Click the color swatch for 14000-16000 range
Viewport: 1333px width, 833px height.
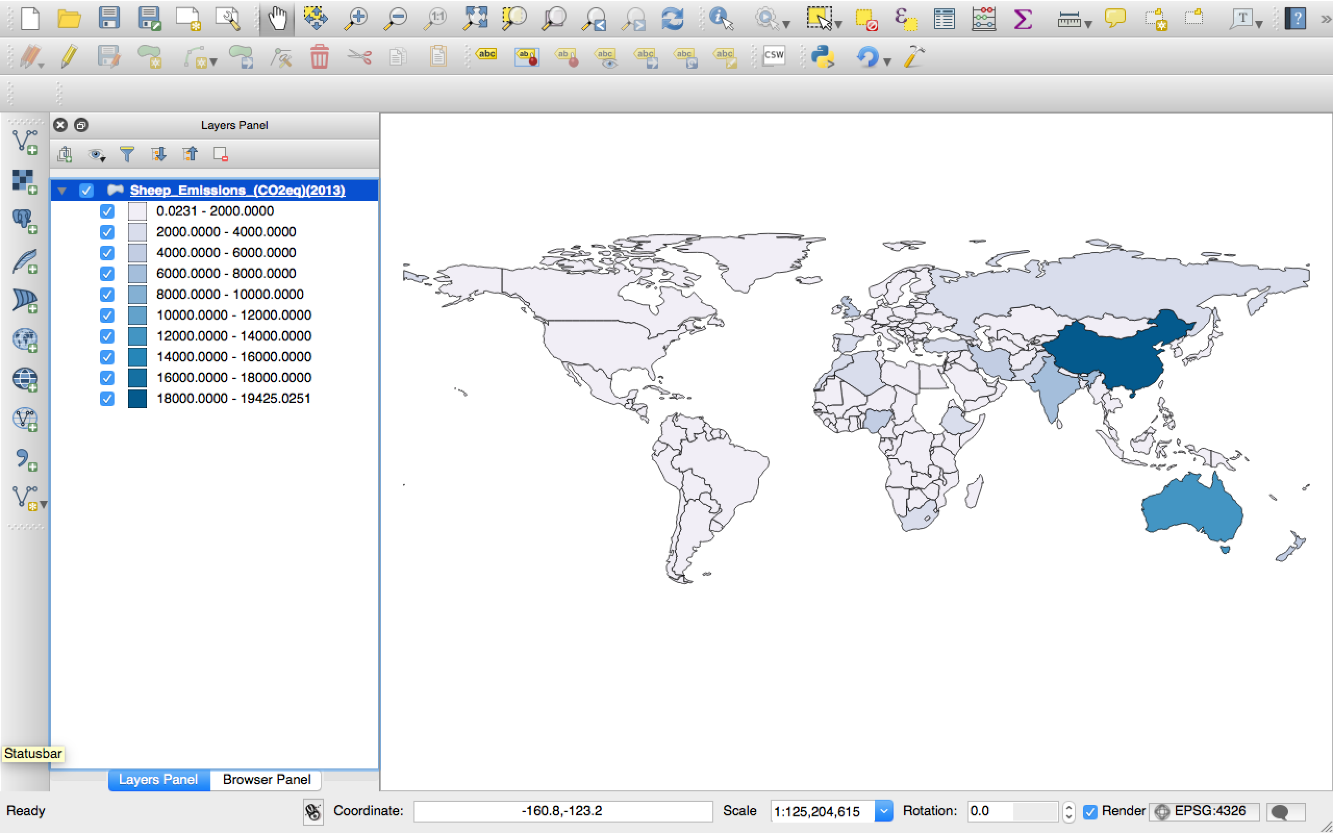click(x=136, y=356)
